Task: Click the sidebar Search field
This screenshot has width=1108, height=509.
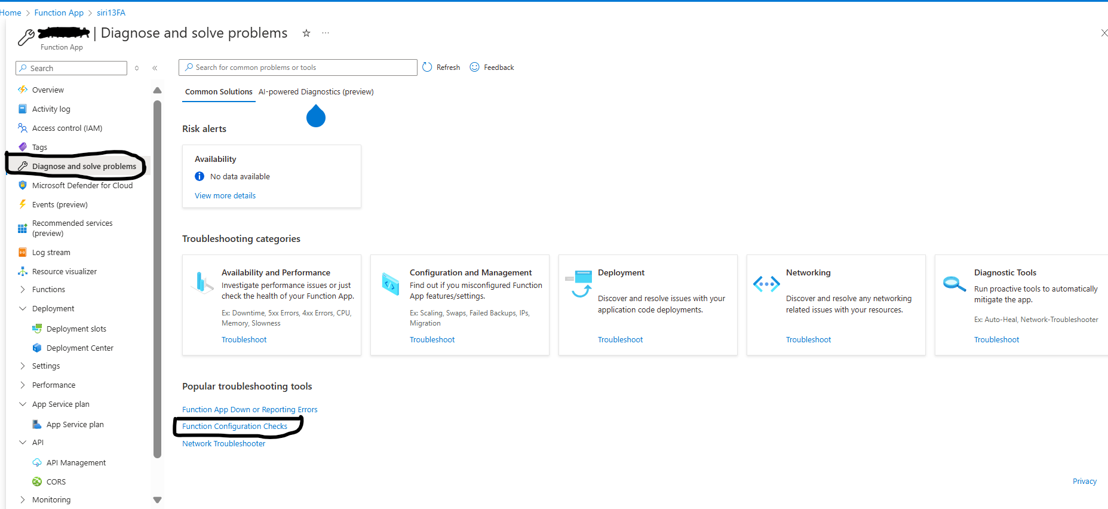Action: (71, 68)
